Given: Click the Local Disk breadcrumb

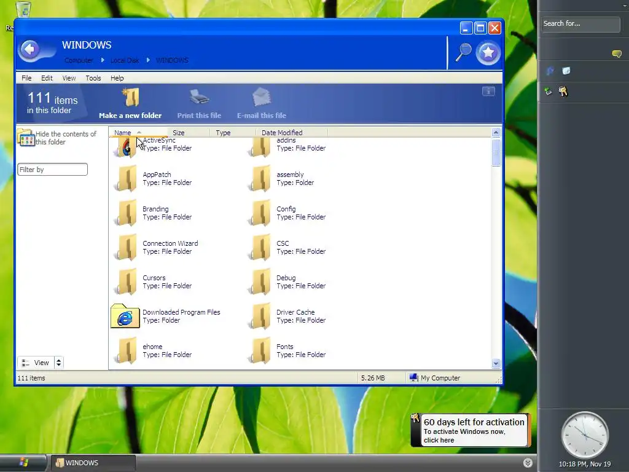Looking at the screenshot, I should pos(125,60).
